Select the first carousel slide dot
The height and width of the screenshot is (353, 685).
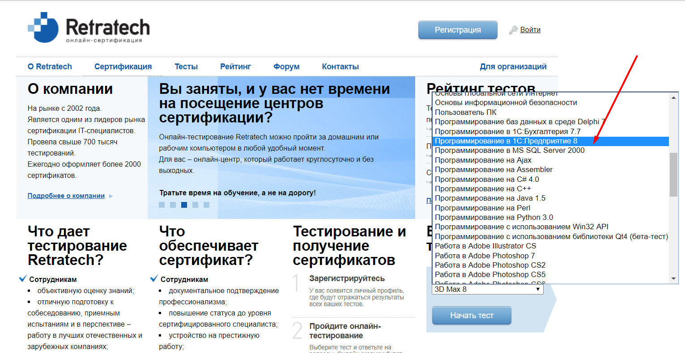162,205
